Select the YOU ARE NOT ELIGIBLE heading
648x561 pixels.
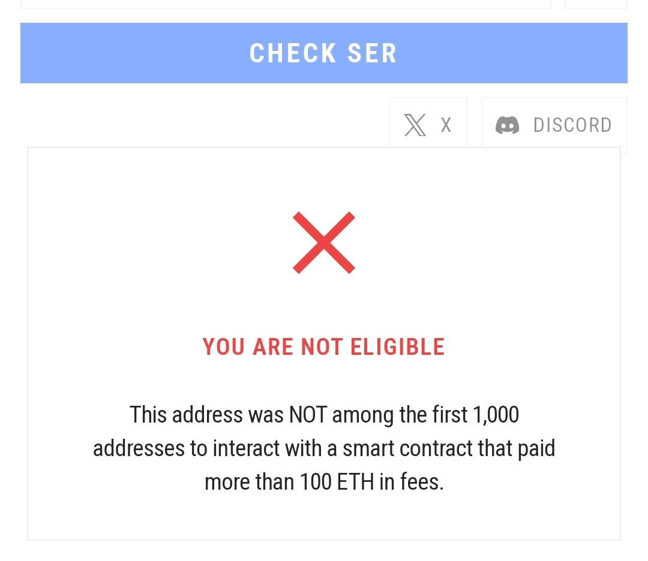323,347
